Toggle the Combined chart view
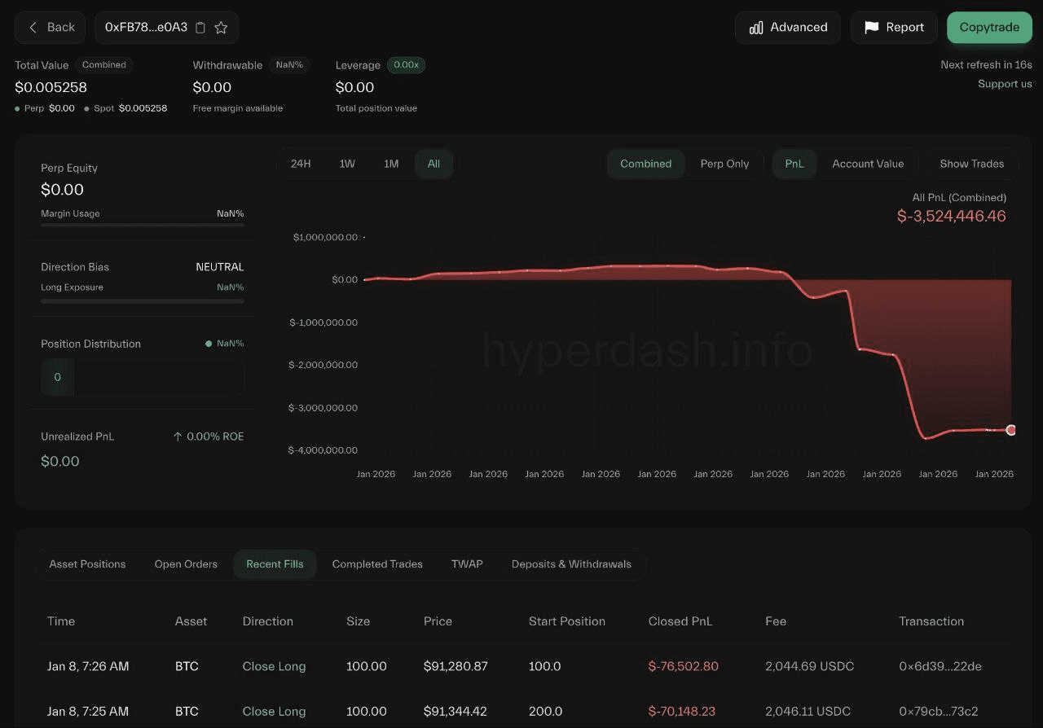 tap(645, 164)
